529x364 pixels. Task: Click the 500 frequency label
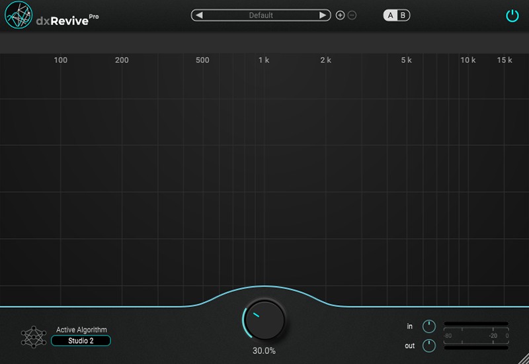click(x=202, y=60)
